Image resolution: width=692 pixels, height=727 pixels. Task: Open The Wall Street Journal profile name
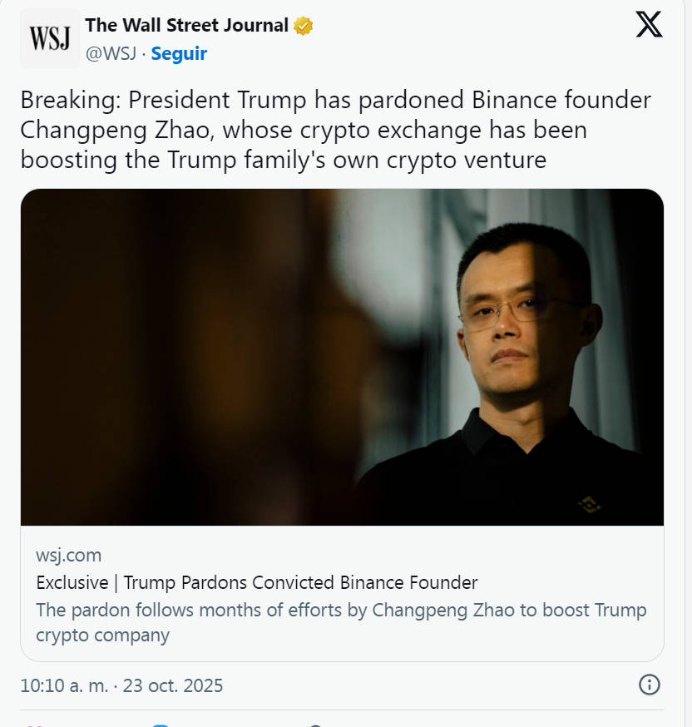pyautogui.click(x=186, y=26)
